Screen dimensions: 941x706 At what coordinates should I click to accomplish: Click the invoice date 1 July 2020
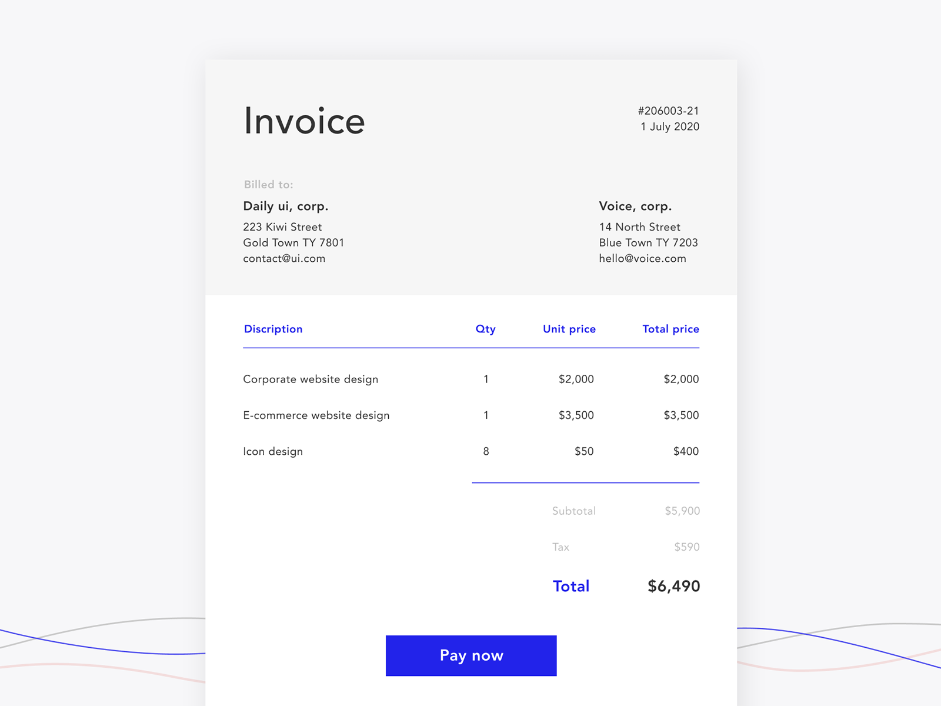[669, 126]
